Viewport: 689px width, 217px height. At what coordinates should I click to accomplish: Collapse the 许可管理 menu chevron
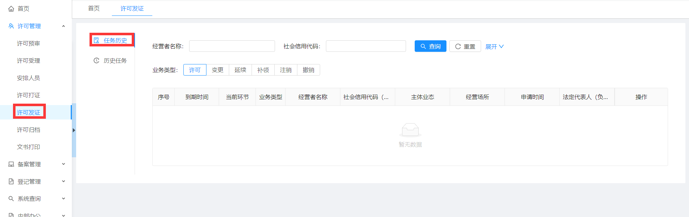click(x=64, y=26)
